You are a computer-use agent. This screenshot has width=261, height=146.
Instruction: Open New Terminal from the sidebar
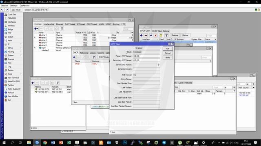[13, 77]
